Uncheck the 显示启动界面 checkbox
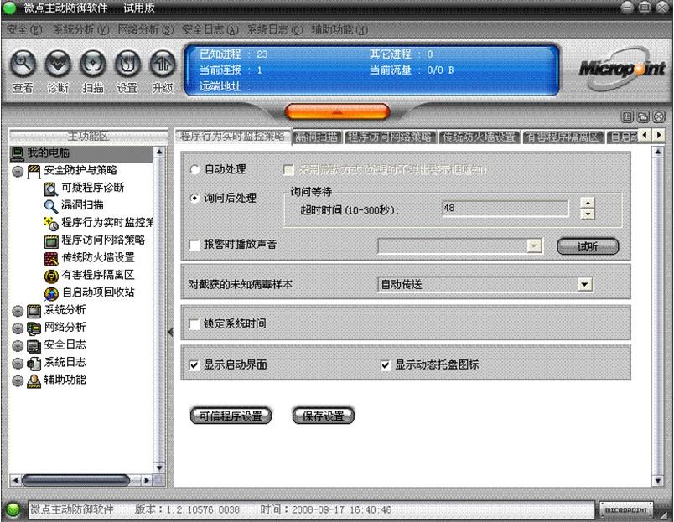 pyautogui.click(x=194, y=365)
